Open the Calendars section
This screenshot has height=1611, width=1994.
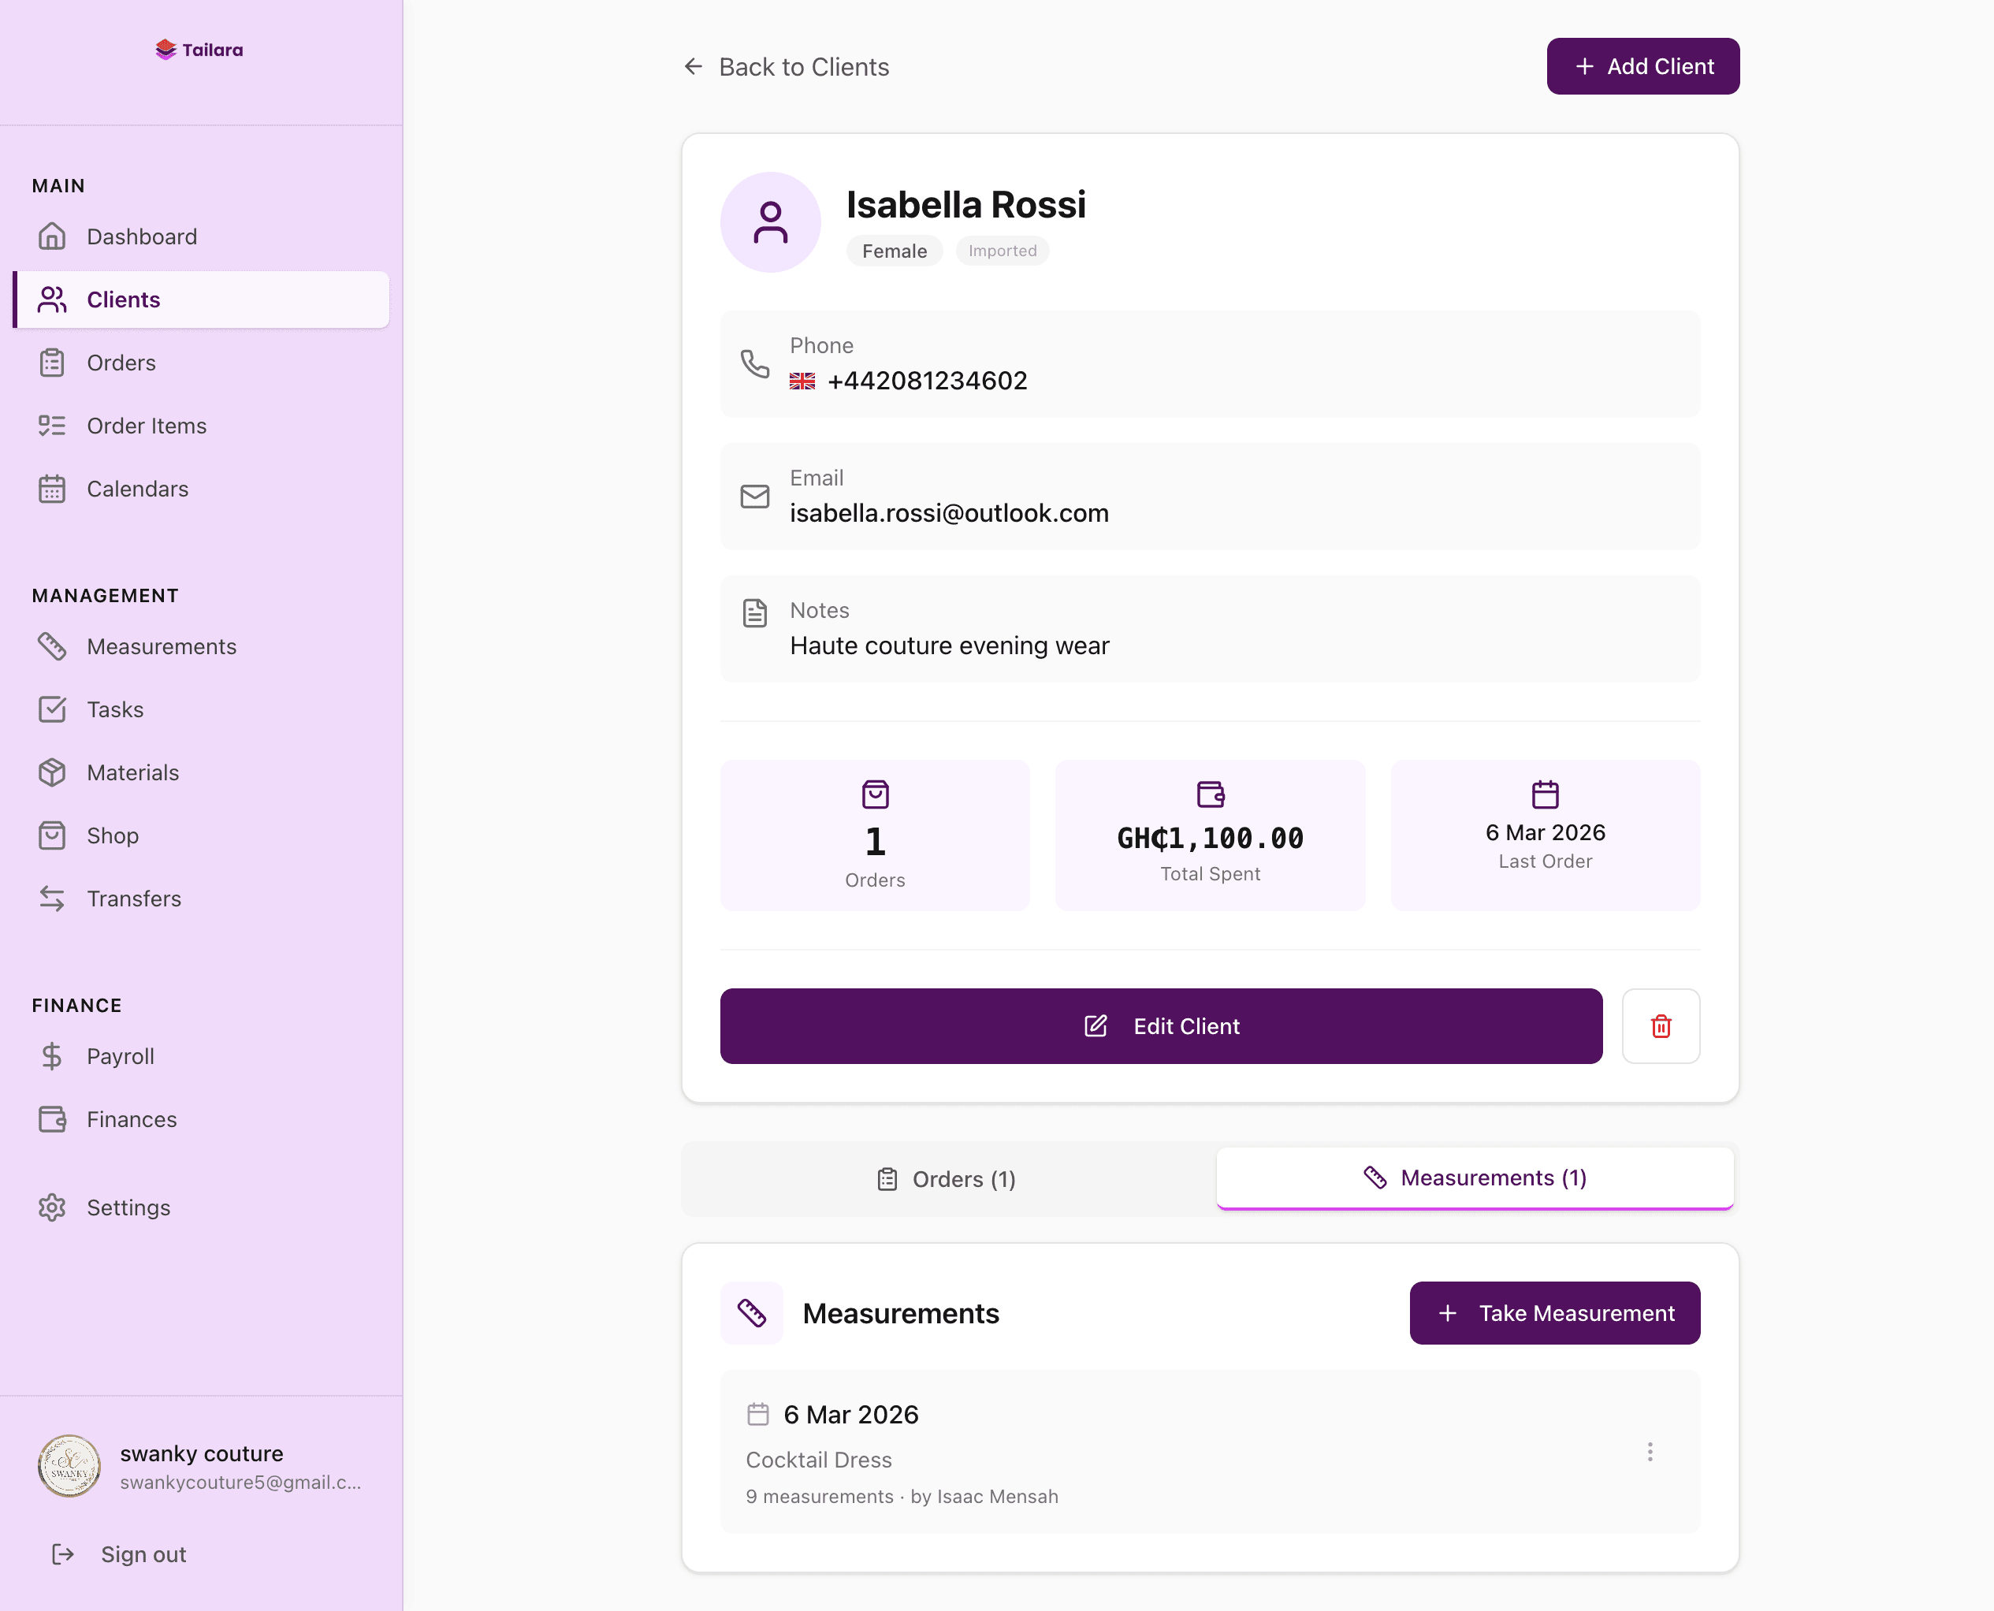(137, 489)
